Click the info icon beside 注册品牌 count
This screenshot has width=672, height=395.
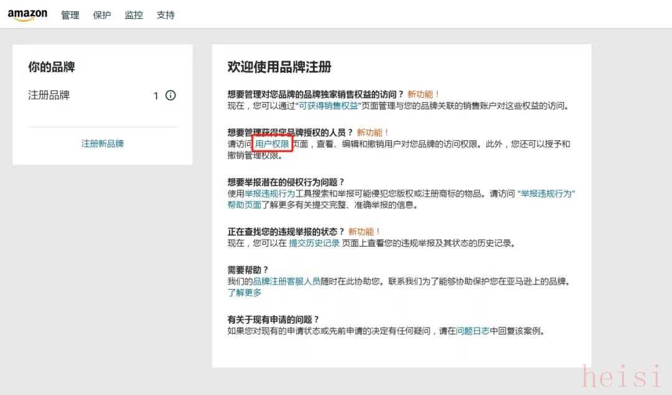(x=170, y=95)
